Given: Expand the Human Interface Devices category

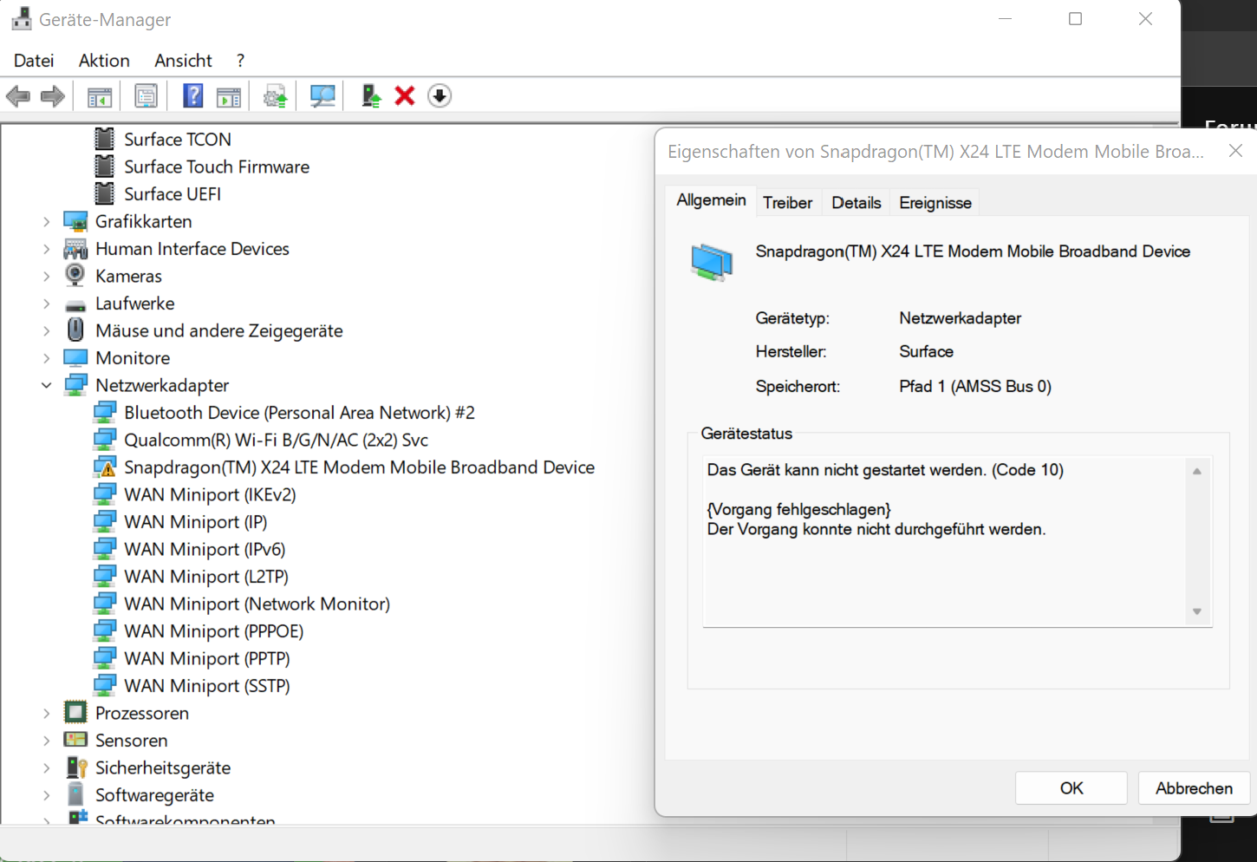Looking at the screenshot, I should (47, 249).
